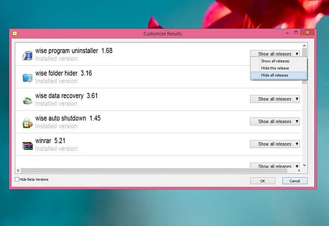Viewport: 329px width, 226px height.
Task: Close the Customize Results dialog
Action: [308, 32]
